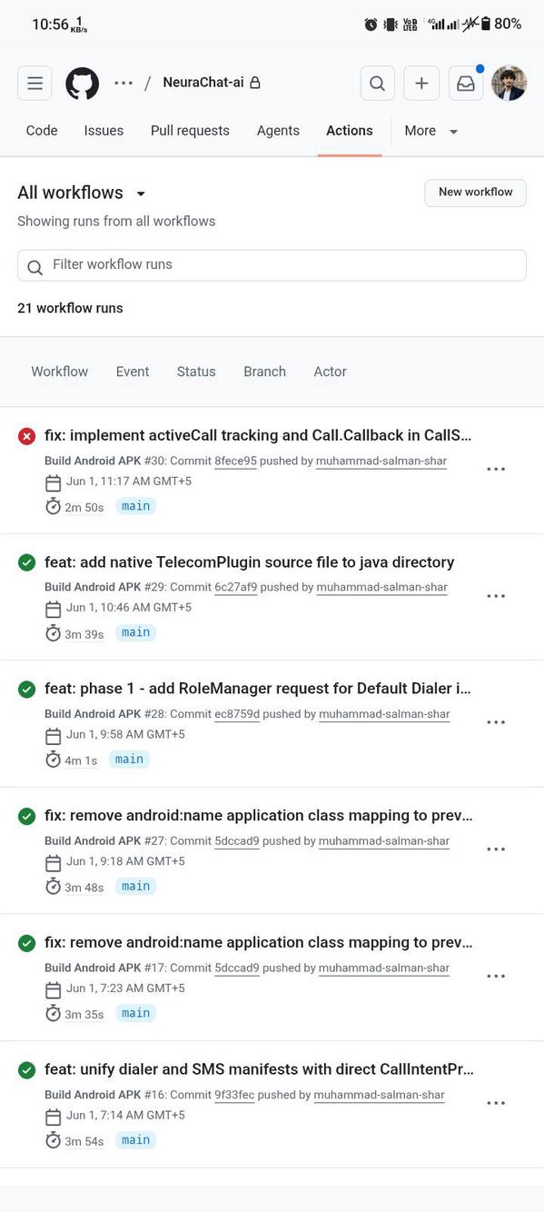This screenshot has height=1212, width=544.
Task: Click the stopwatch icon beside 2m 50s
Action: coord(53,506)
